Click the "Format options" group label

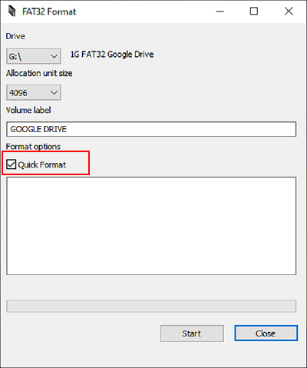click(x=33, y=147)
